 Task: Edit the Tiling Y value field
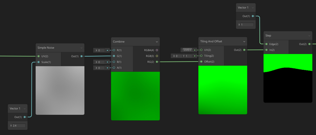click(x=189, y=56)
